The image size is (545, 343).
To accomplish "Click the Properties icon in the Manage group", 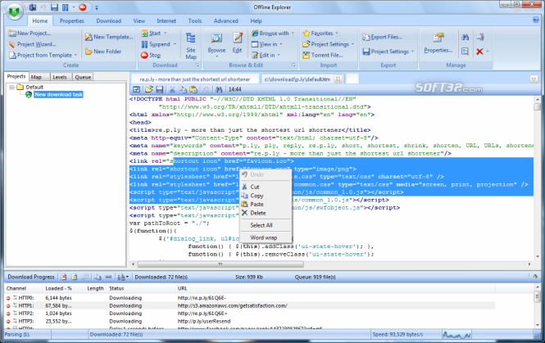I will (438, 38).
